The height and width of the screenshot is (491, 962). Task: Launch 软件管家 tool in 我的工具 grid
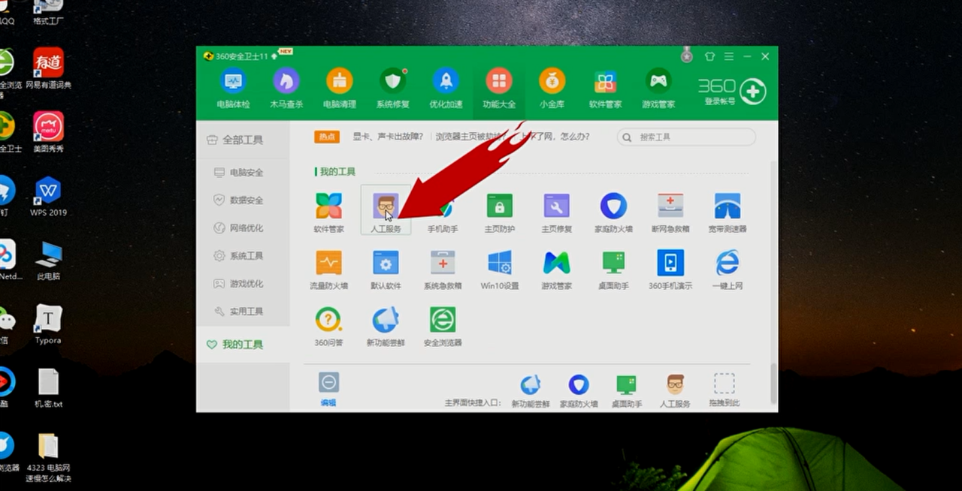pyautogui.click(x=328, y=213)
